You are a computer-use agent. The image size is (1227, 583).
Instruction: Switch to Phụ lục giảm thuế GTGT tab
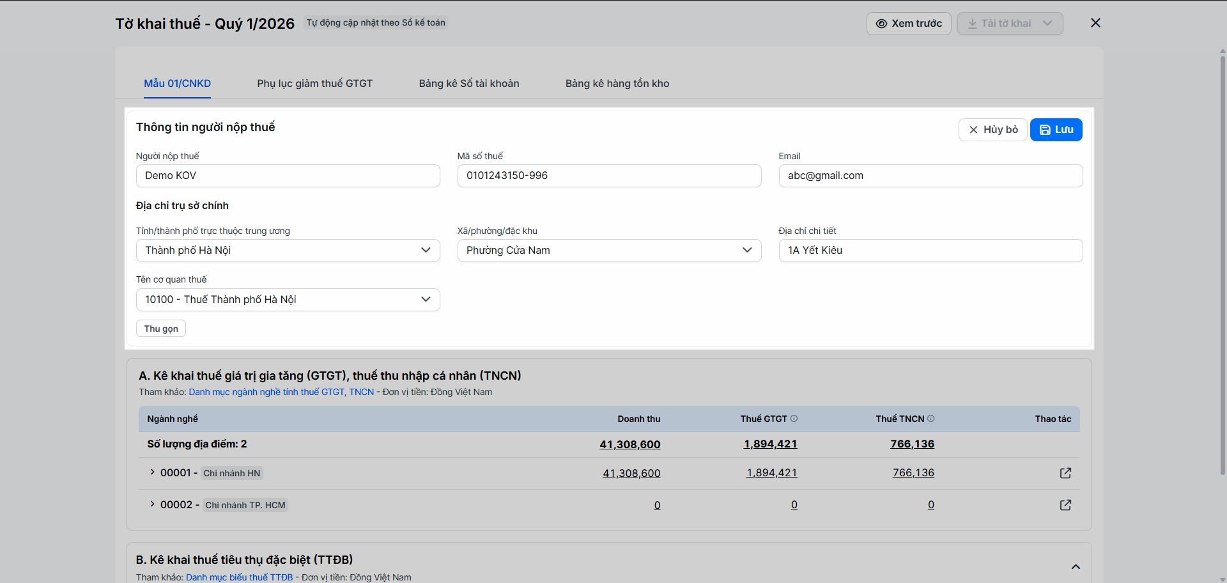[x=314, y=84]
